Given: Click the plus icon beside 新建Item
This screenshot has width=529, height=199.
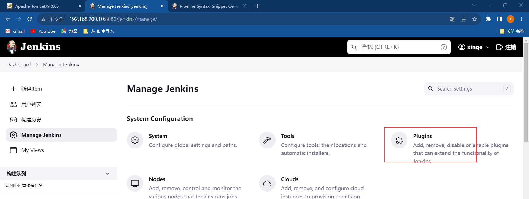Looking at the screenshot, I should click(x=13, y=89).
